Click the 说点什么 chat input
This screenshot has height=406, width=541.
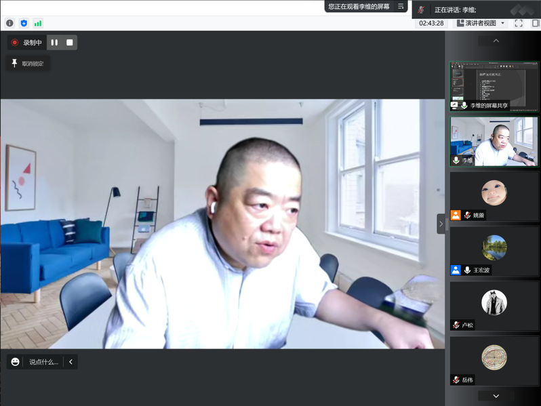(43, 362)
